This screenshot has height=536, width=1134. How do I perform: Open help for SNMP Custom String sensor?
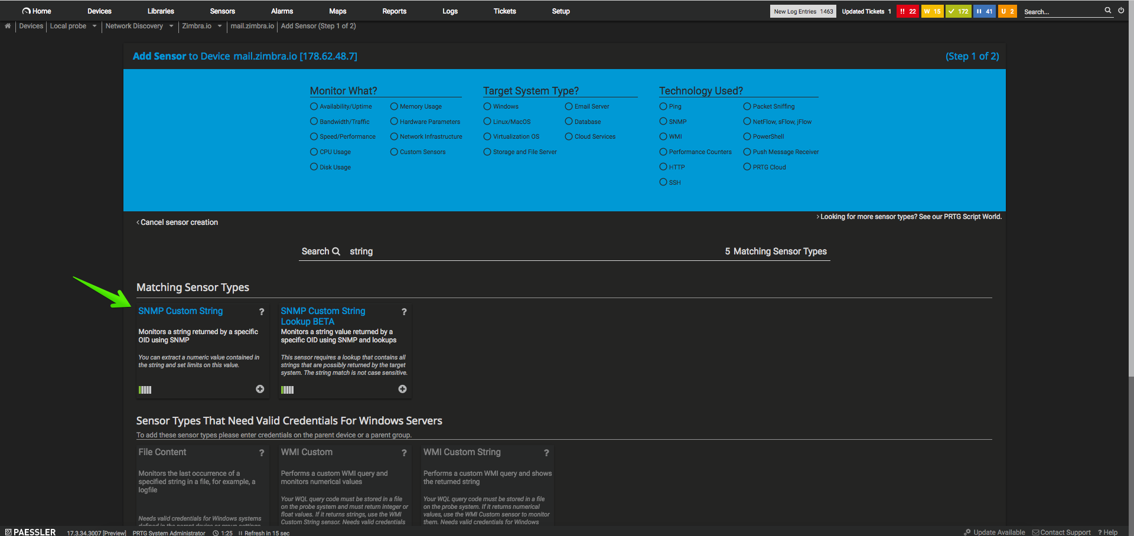tap(262, 312)
